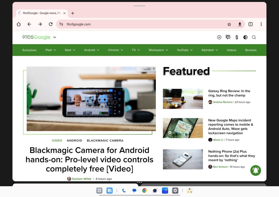Open the Exclusives menu item
The width and height of the screenshot is (279, 197).
pos(29,50)
